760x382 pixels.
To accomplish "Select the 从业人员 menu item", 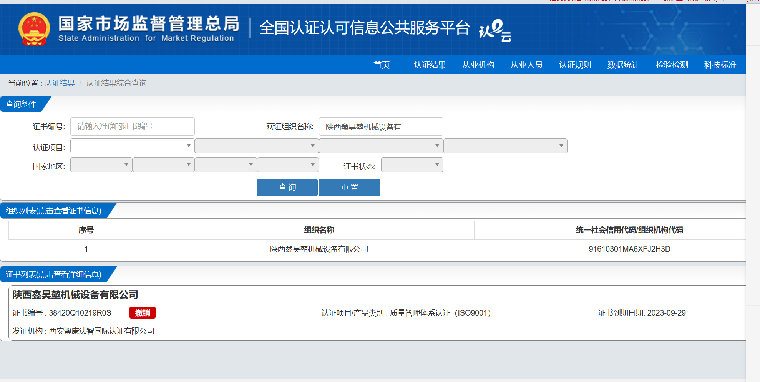I will tap(527, 65).
